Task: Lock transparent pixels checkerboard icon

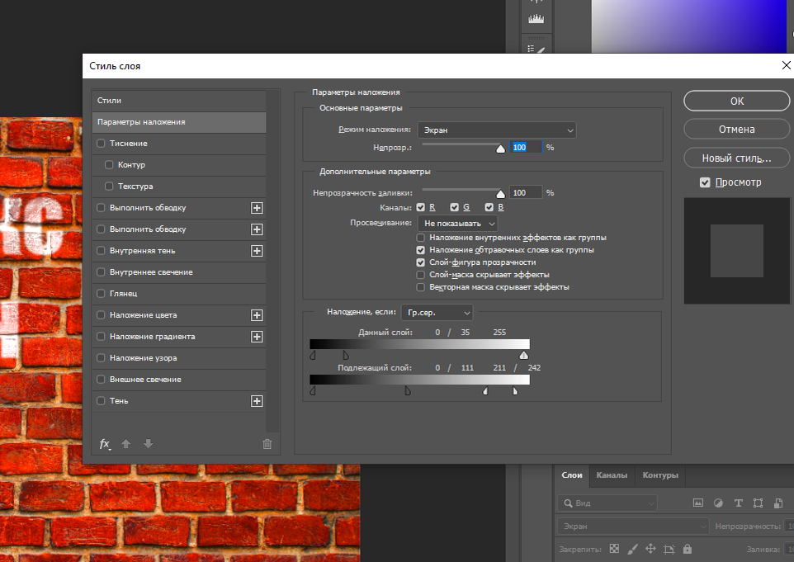Action: click(x=614, y=548)
